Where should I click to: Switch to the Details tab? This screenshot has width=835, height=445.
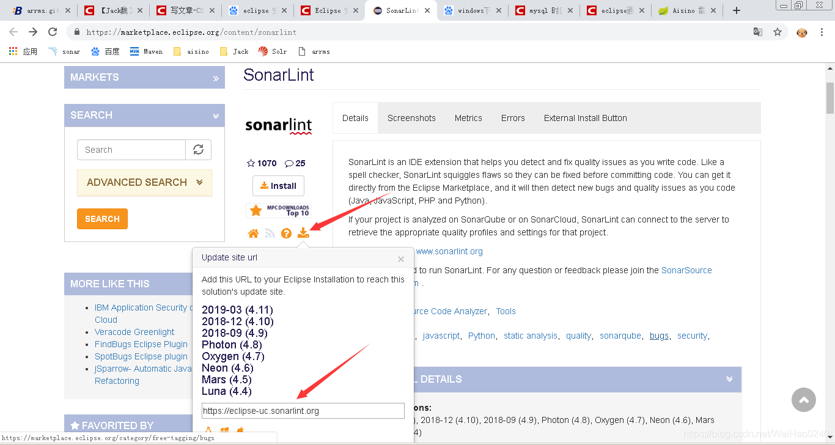click(x=355, y=118)
